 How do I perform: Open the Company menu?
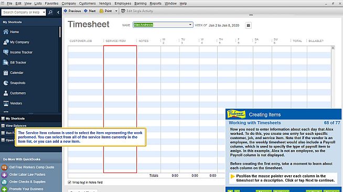(x=69, y=4)
